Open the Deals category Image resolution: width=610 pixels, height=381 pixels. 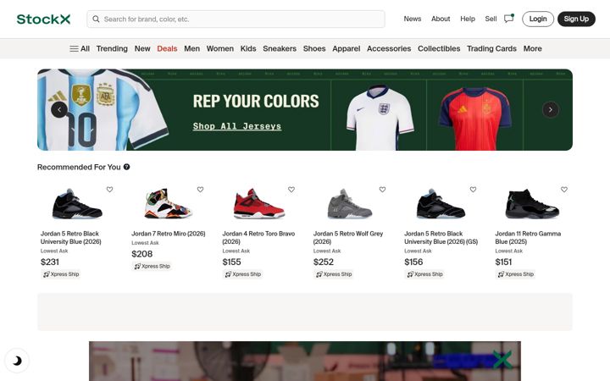(x=167, y=48)
